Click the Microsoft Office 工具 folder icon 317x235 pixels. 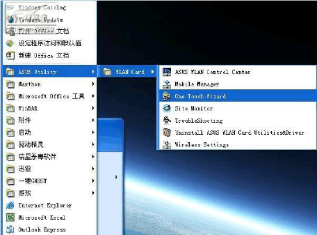[10, 96]
